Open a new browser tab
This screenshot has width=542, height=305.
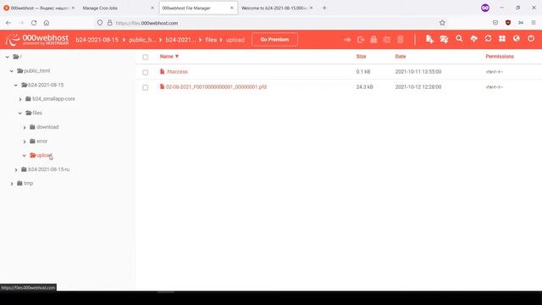point(324,8)
